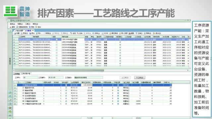
Task: Click the right arrow of the route grid horizontal scrollbar
Action: [x=188, y=70]
